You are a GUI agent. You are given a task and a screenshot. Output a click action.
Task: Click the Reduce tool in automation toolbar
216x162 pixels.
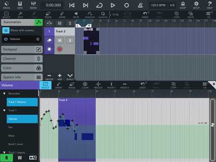pos(98,85)
